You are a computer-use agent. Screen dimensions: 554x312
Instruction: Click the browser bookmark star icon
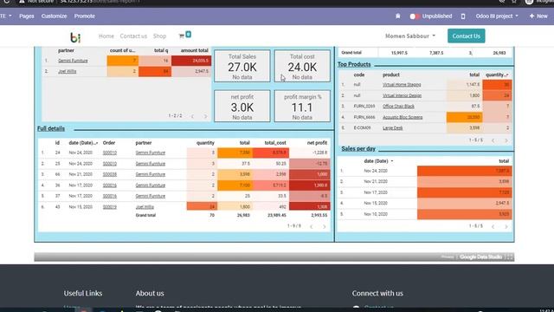click(x=514, y=2)
